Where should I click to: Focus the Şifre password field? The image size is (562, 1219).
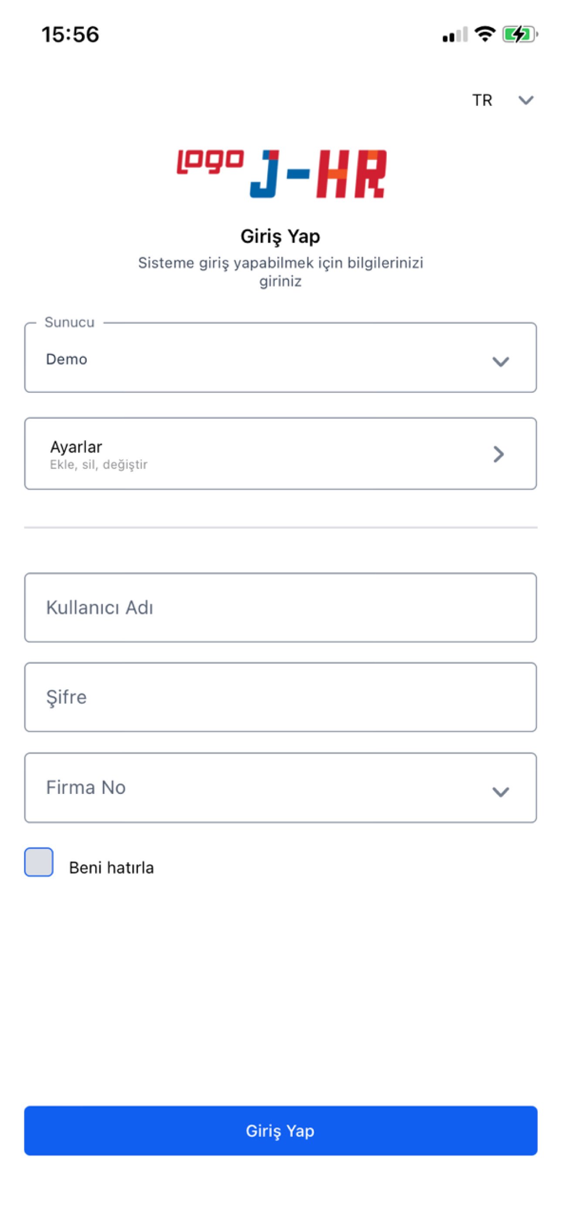(x=280, y=697)
